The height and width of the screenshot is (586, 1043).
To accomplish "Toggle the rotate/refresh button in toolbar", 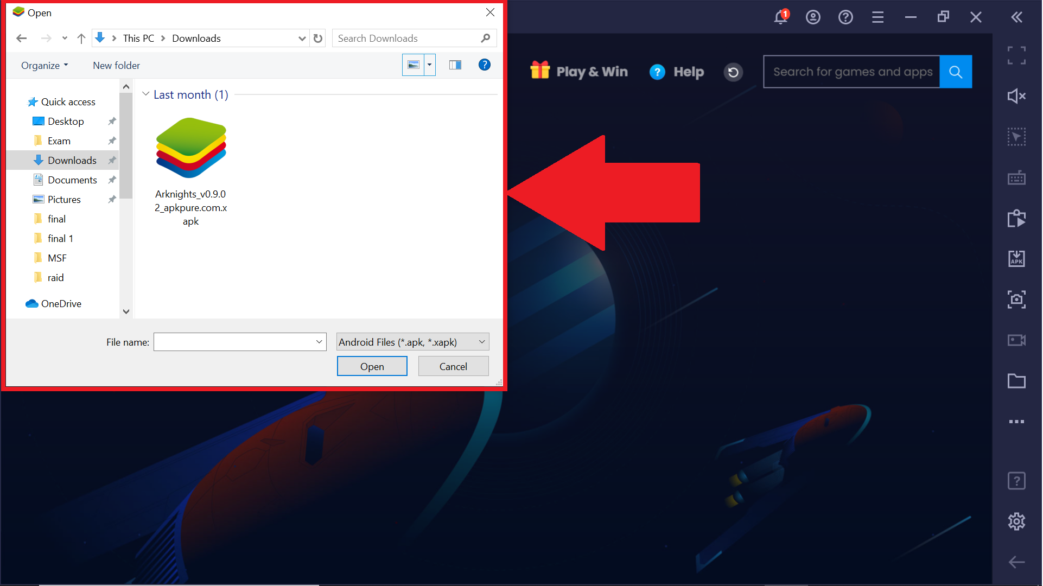I will point(733,72).
